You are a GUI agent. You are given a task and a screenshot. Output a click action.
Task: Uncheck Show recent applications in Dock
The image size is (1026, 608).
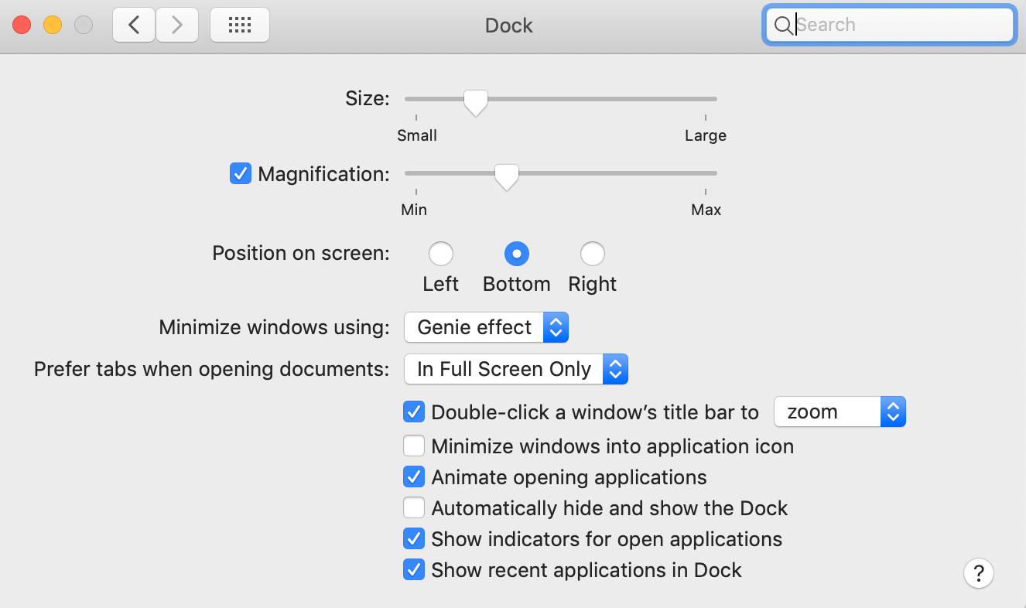(414, 570)
